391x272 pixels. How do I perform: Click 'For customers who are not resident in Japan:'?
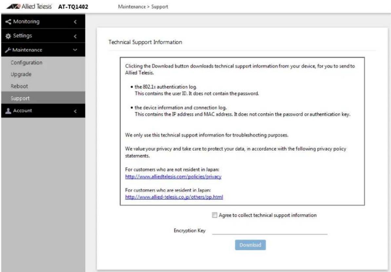click(172, 170)
